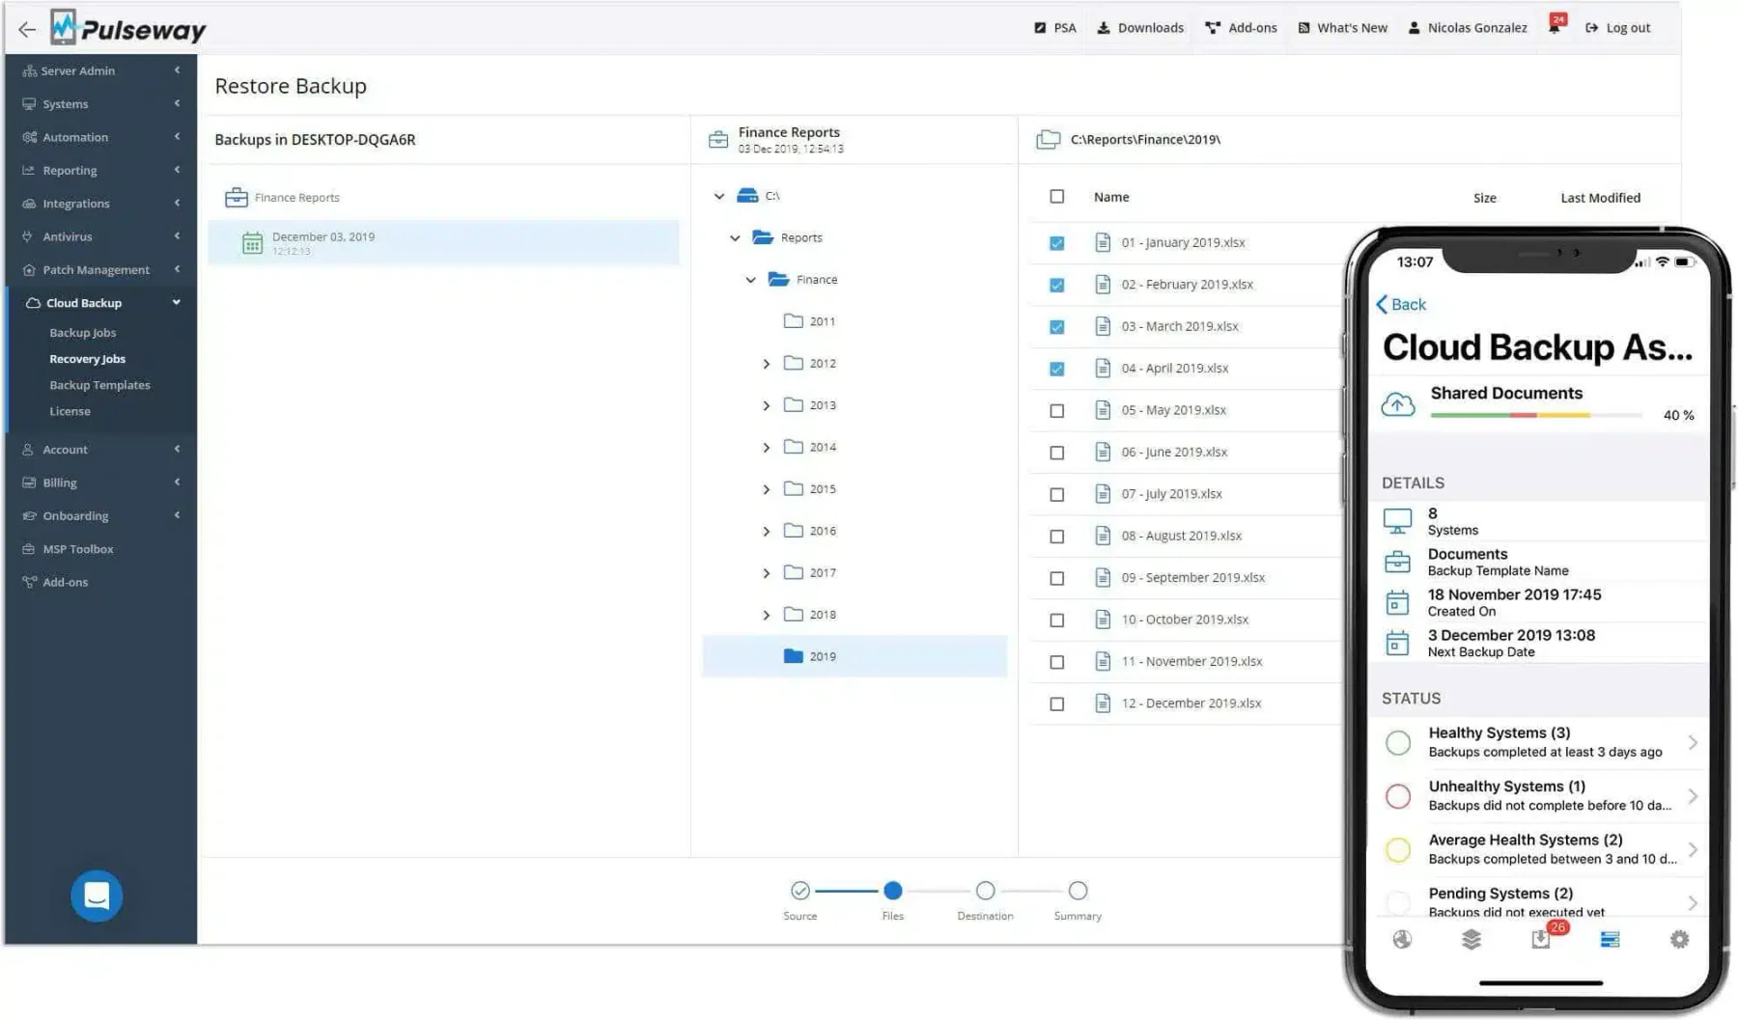Select the December 03, 2019 backup calendar icon
The image size is (1738, 1020).
(x=252, y=243)
